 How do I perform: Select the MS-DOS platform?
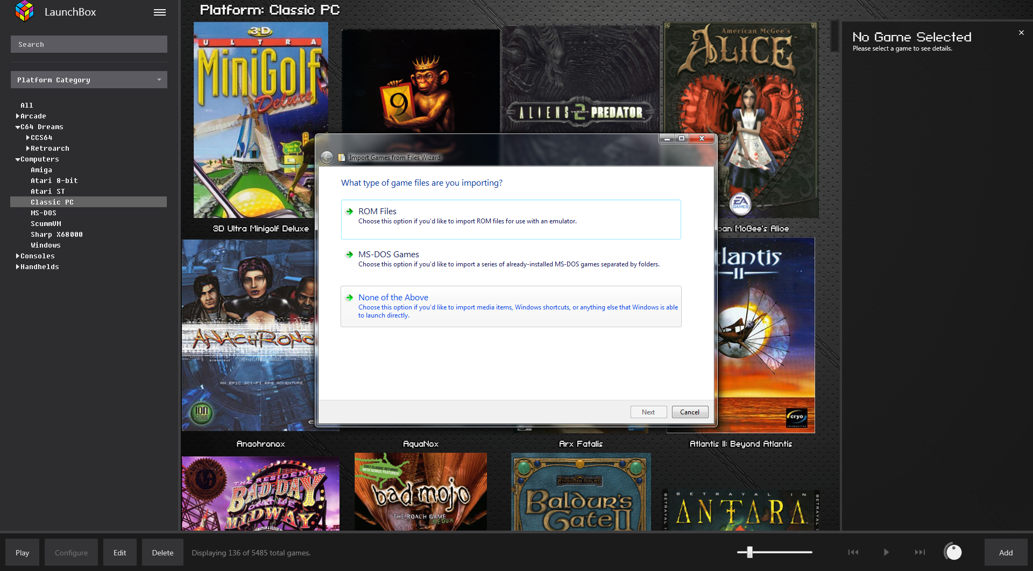coord(44,213)
